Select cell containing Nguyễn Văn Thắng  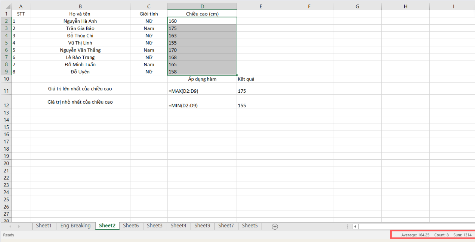[80, 50]
